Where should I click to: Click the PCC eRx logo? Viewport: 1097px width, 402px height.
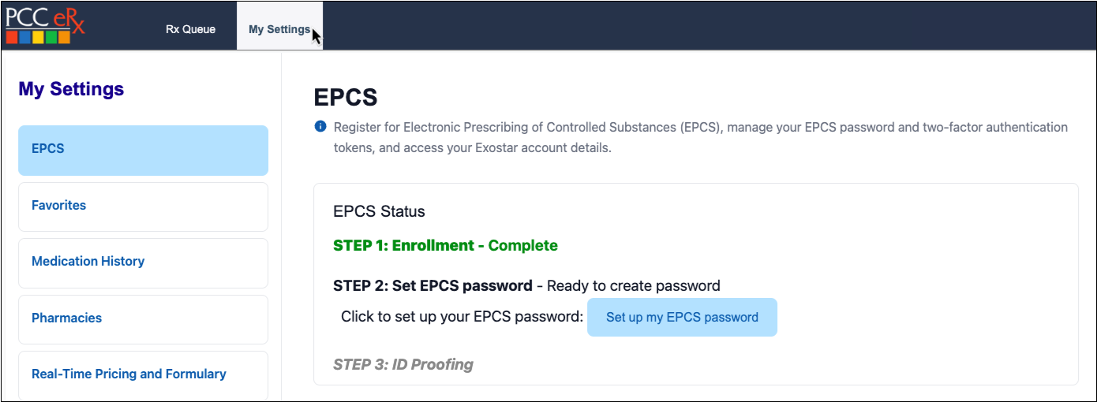(45, 24)
